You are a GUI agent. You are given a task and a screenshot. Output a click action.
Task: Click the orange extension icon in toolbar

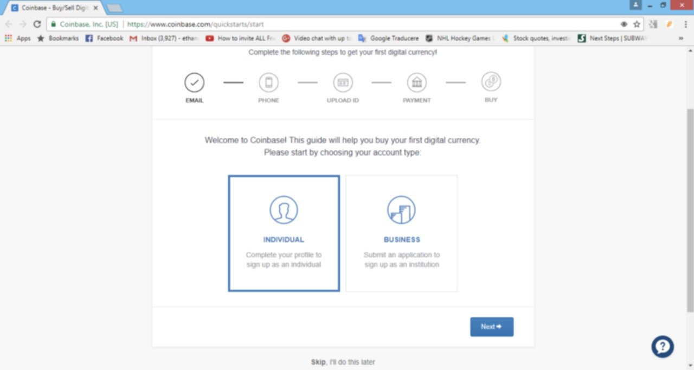pyautogui.click(x=669, y=24)
